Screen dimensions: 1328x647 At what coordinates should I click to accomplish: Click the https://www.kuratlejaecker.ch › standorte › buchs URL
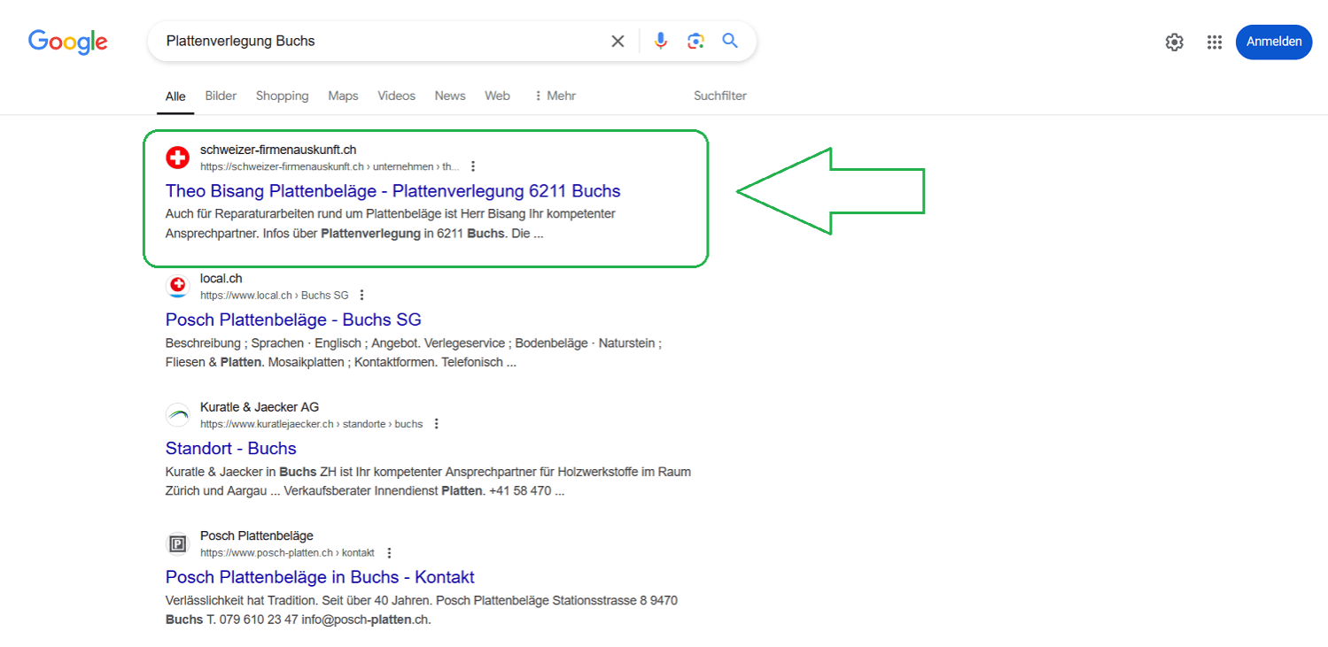coord(311,424)
